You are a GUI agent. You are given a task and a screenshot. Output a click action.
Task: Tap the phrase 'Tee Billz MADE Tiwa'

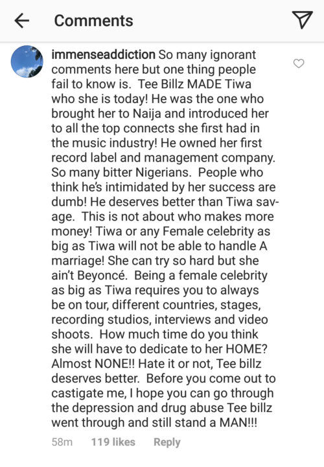pos(195,84)
